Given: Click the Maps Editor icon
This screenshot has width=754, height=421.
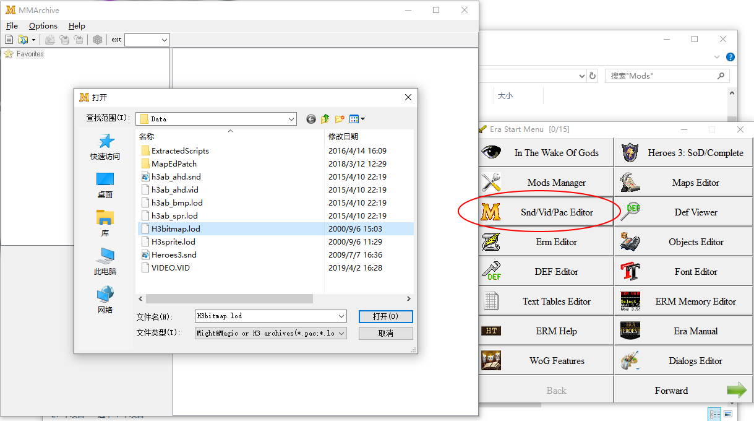Looking at the screenshot, I should (x=630, y=182).
